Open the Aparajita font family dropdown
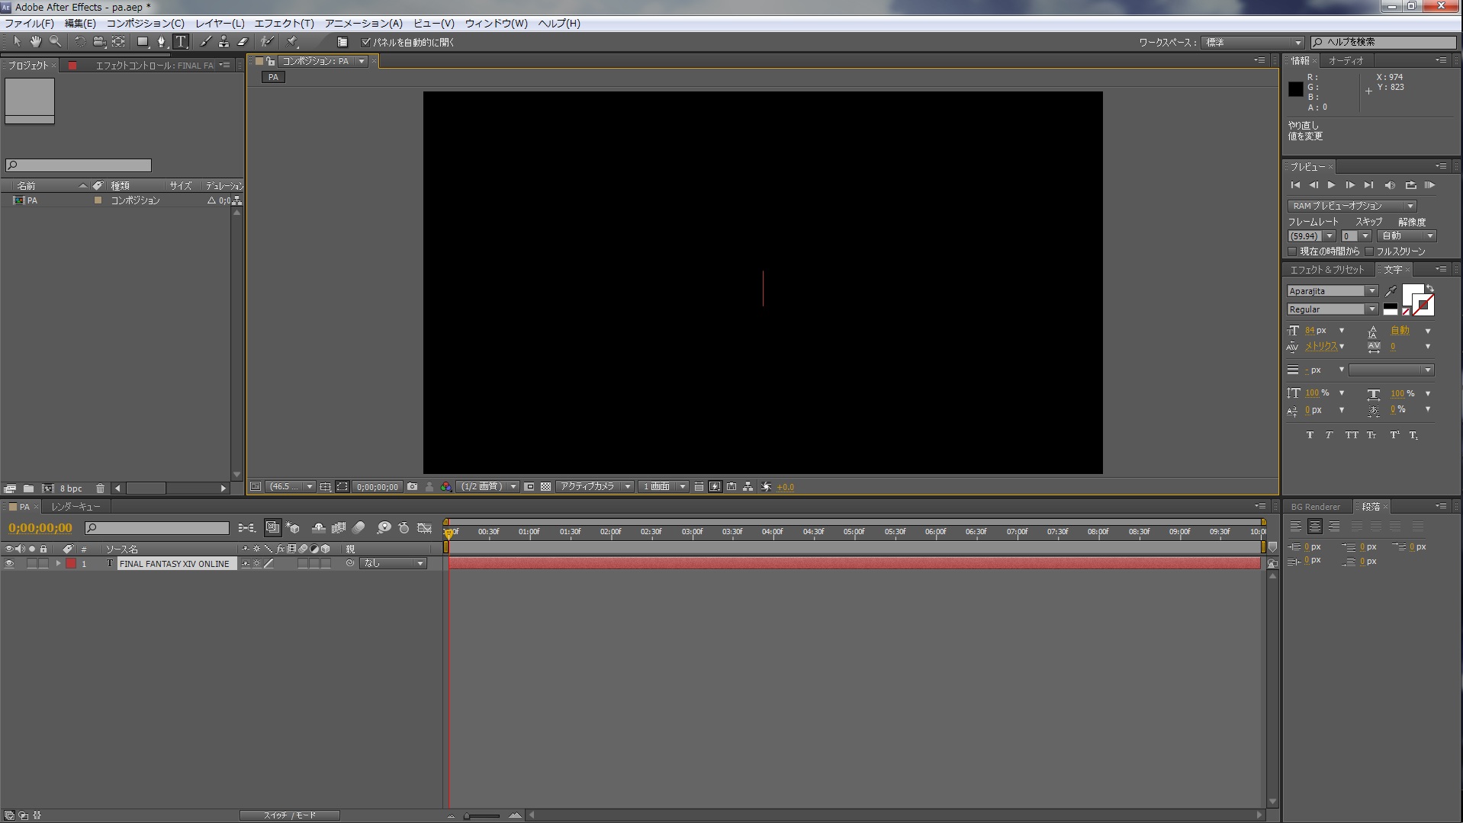 pyautogui.click(x=1333, y=291)
